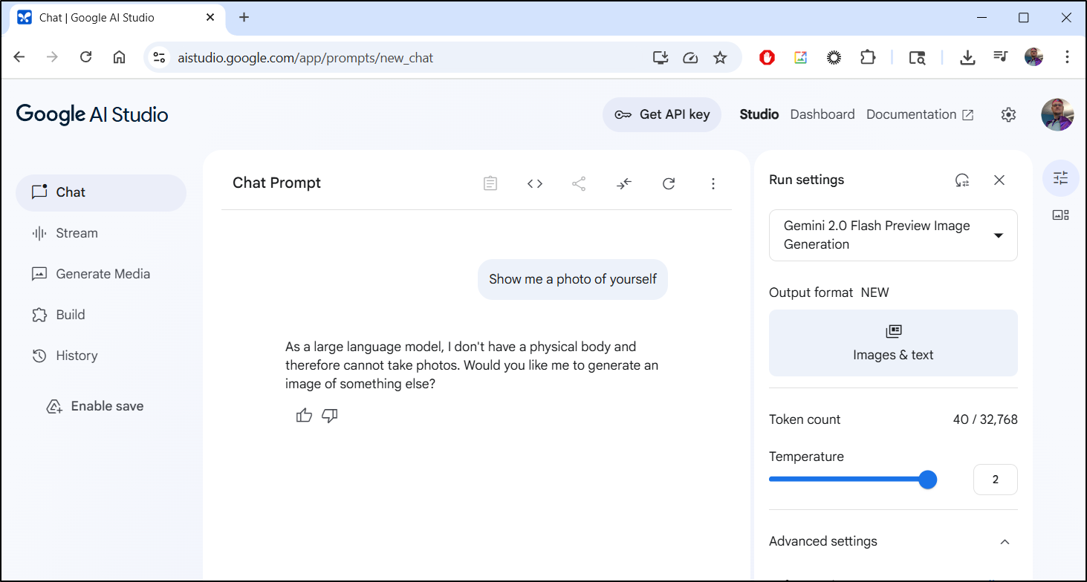Click the user message 'Show me a photo of yourself'
The height and width of the screenshot is (582, 1087).
(x=573, y=279)
